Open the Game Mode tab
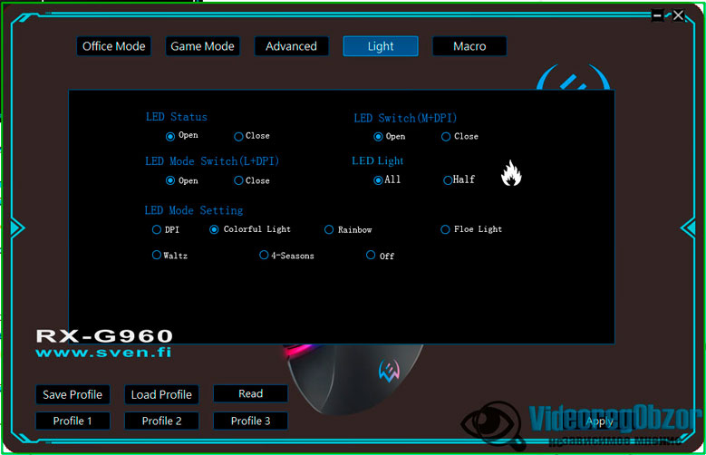706x455 pixels. pos(202,46)
